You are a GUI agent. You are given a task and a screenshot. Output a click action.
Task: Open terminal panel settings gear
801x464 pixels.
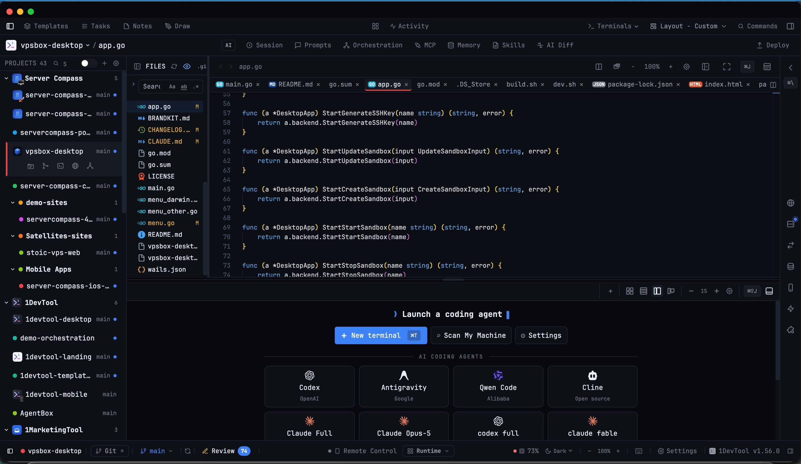pos(729,291)
